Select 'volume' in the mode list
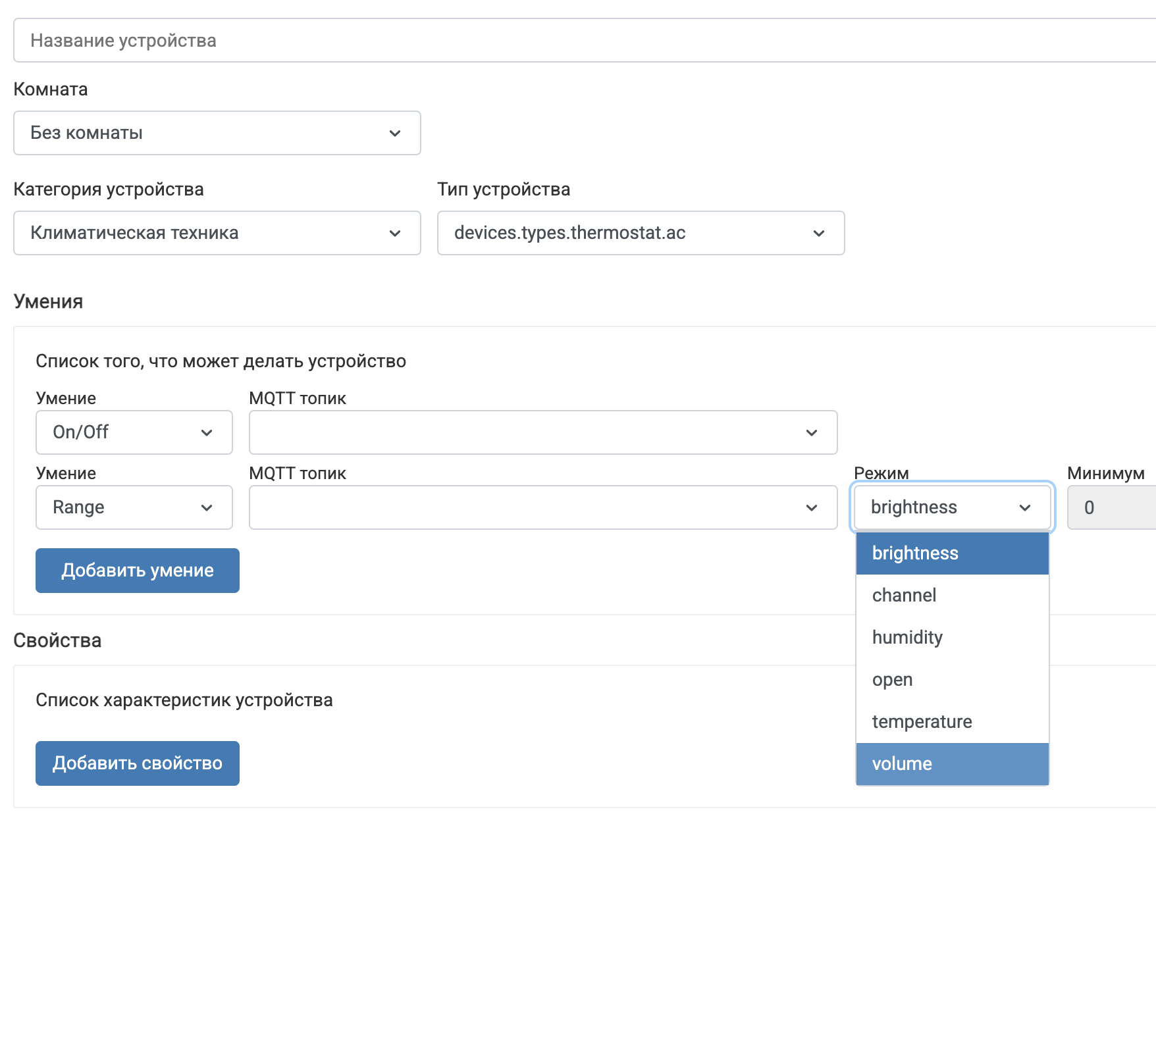This screenshot has height=1053, width=1156. pos(952,764)
